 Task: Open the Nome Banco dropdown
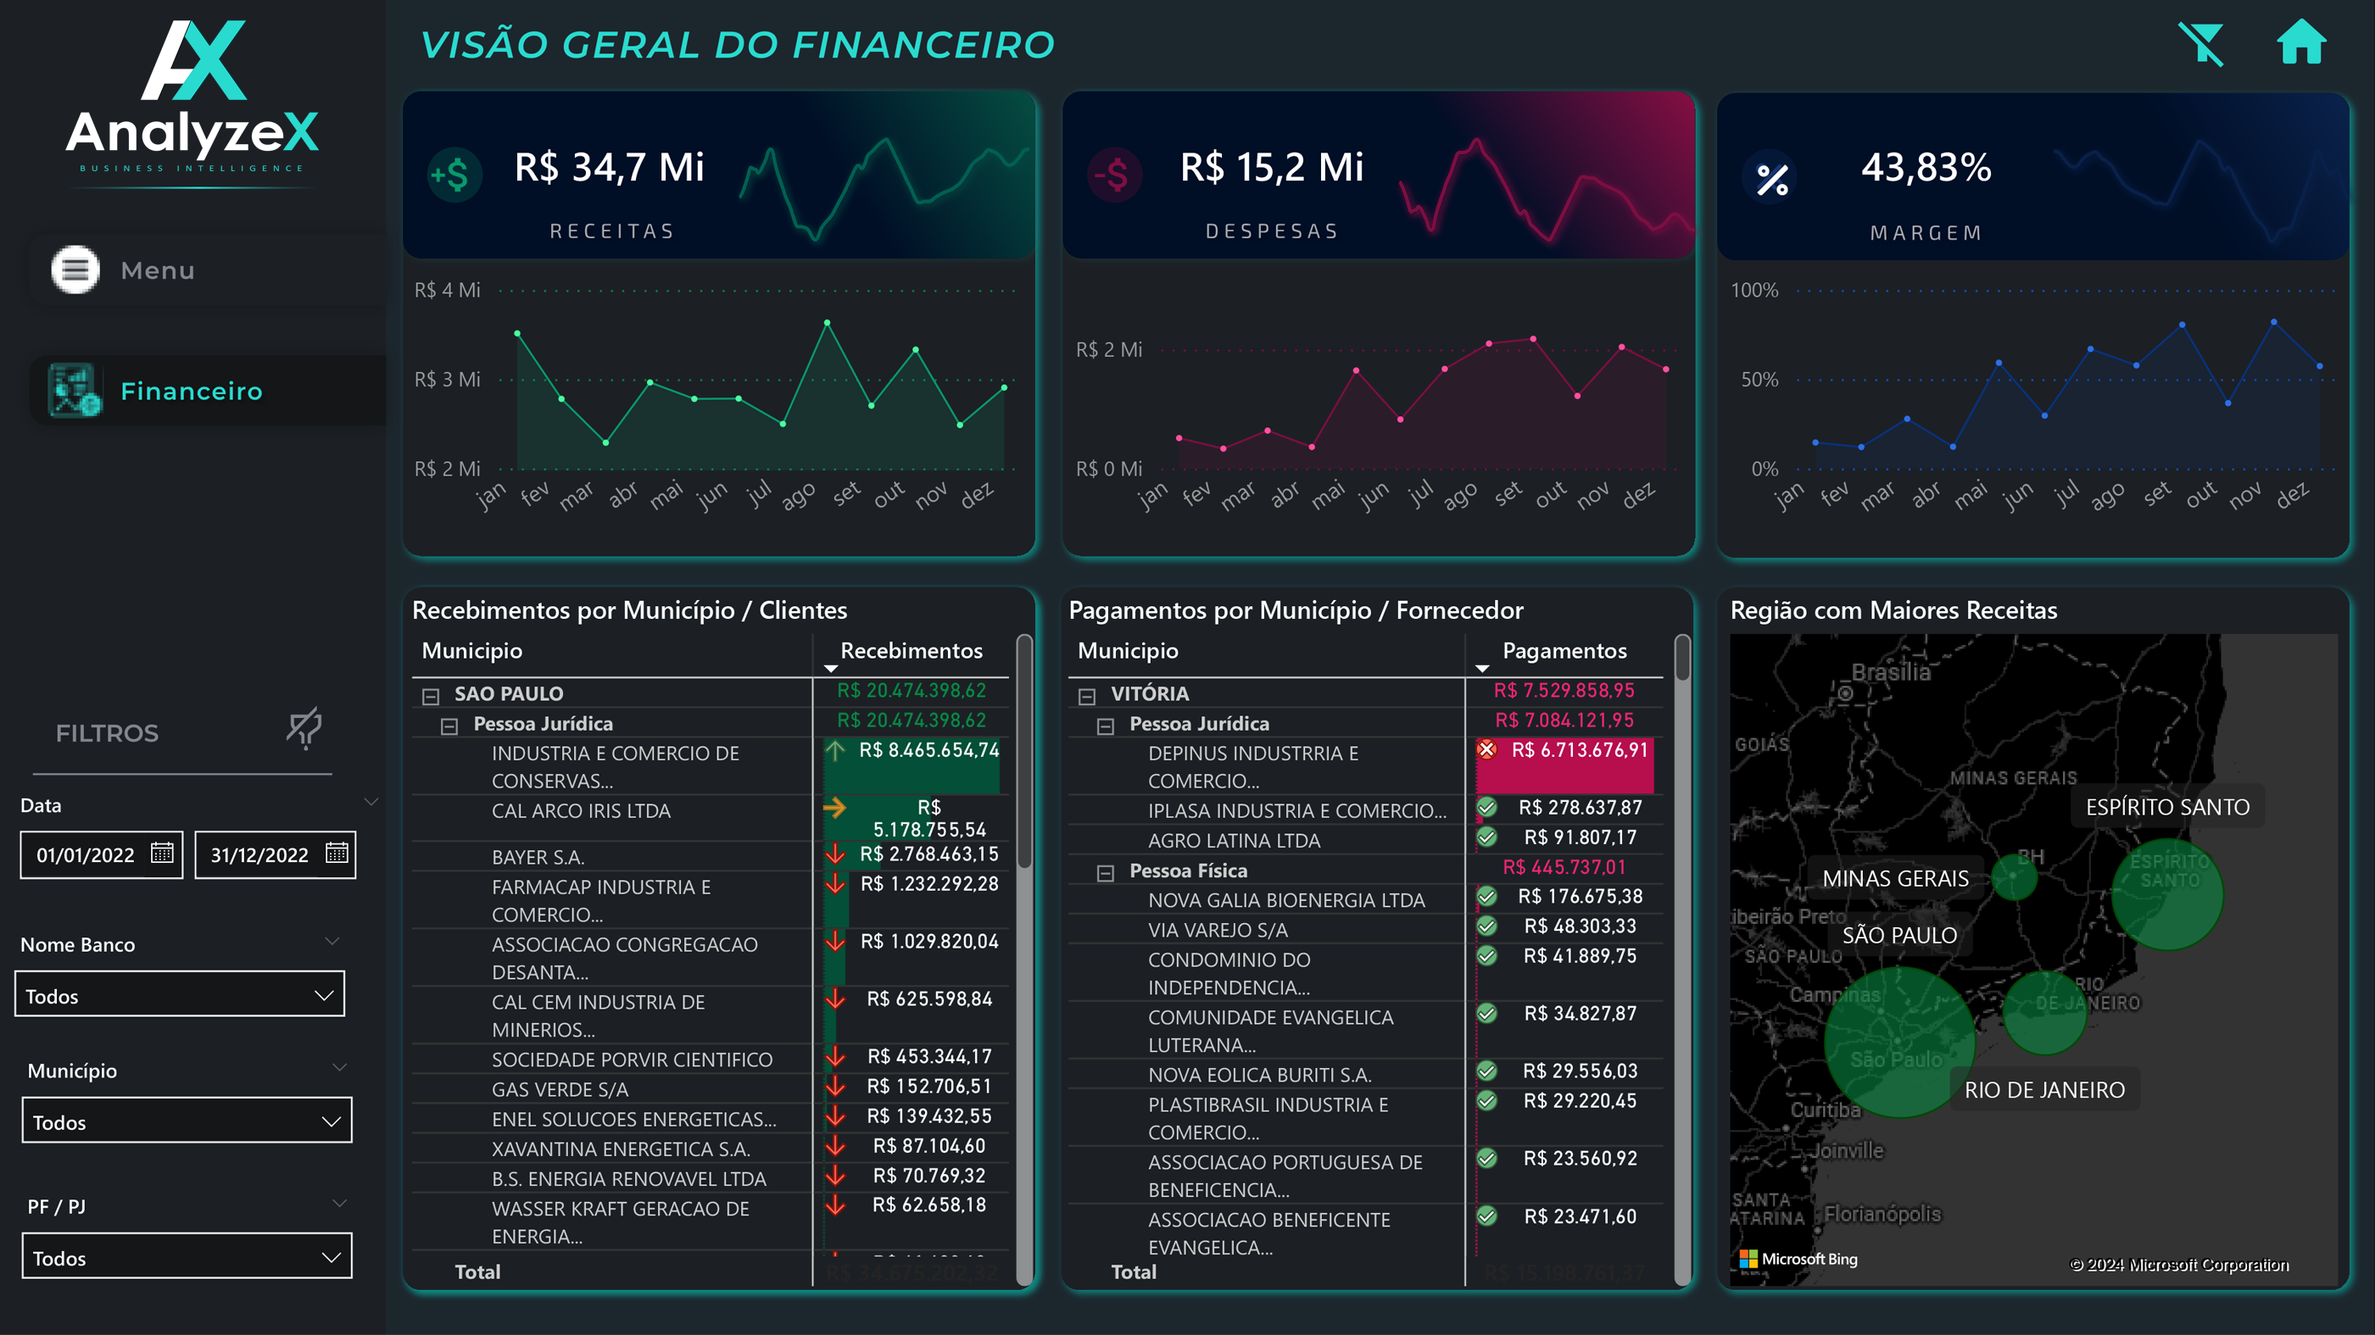180,995
